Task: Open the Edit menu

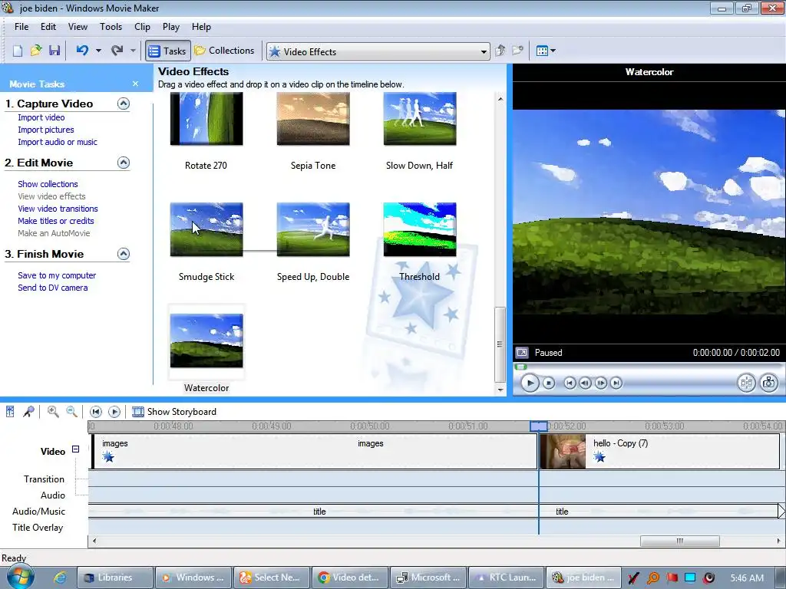Action: click(x=48, y=27)
